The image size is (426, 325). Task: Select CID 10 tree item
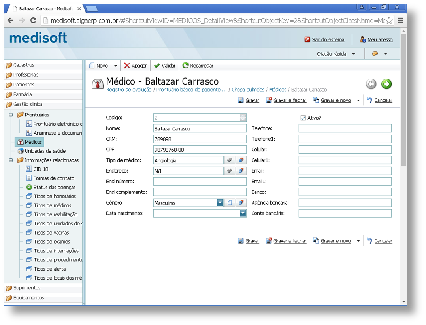[x=37, y=169]
